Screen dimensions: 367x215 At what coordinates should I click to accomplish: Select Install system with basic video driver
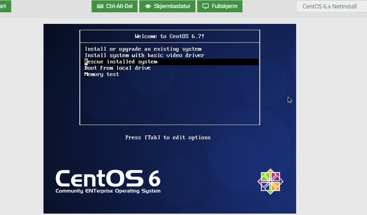145,56
